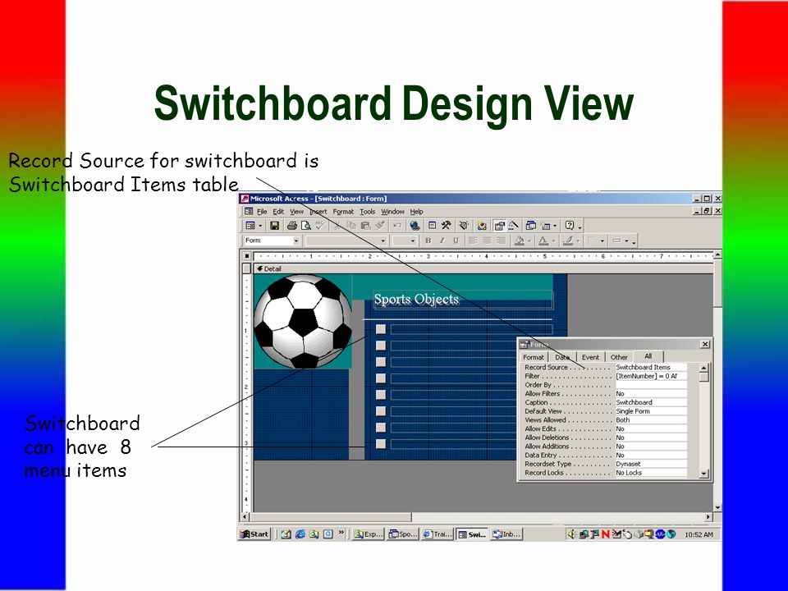Click the Recordset Type value Dynaset

tap(651, 464)
